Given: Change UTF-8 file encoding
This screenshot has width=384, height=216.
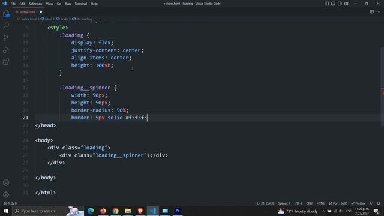Looking at the screenshot, I should click(x=298, y=203).
